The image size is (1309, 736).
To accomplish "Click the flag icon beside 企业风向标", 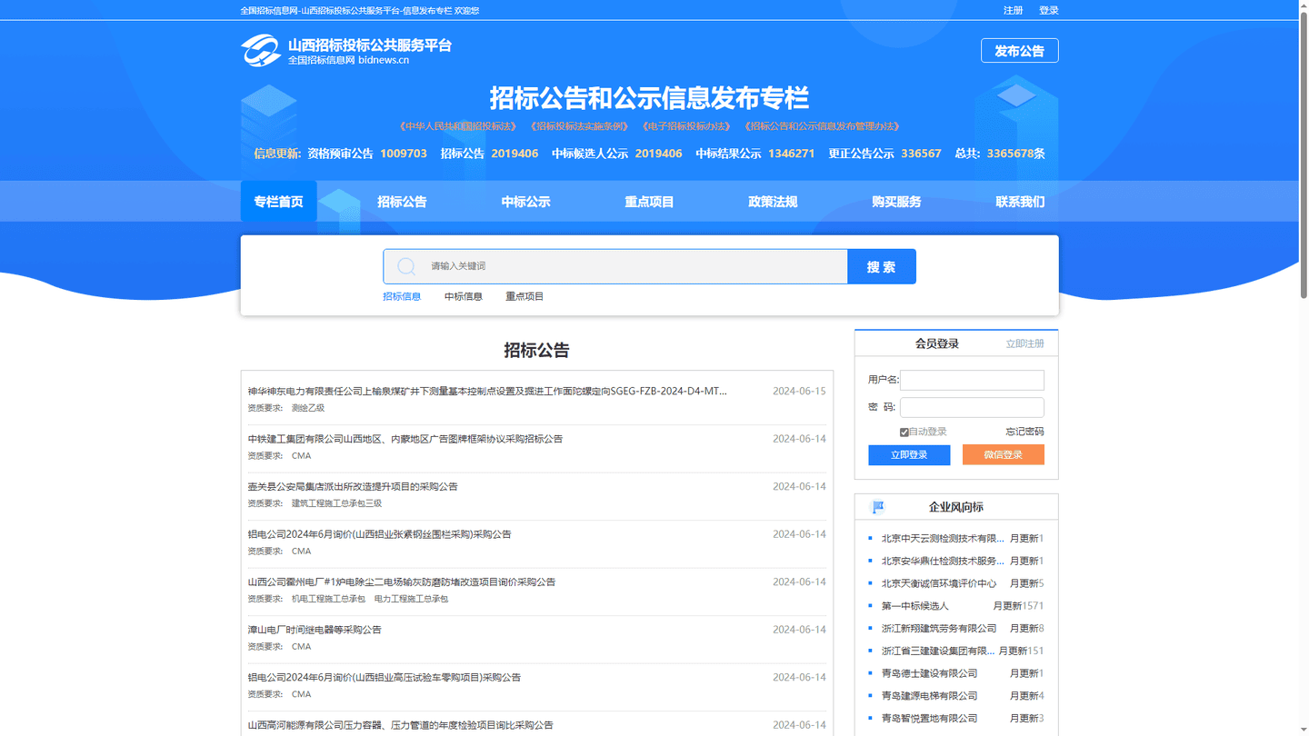I will (x=878, y=507).
